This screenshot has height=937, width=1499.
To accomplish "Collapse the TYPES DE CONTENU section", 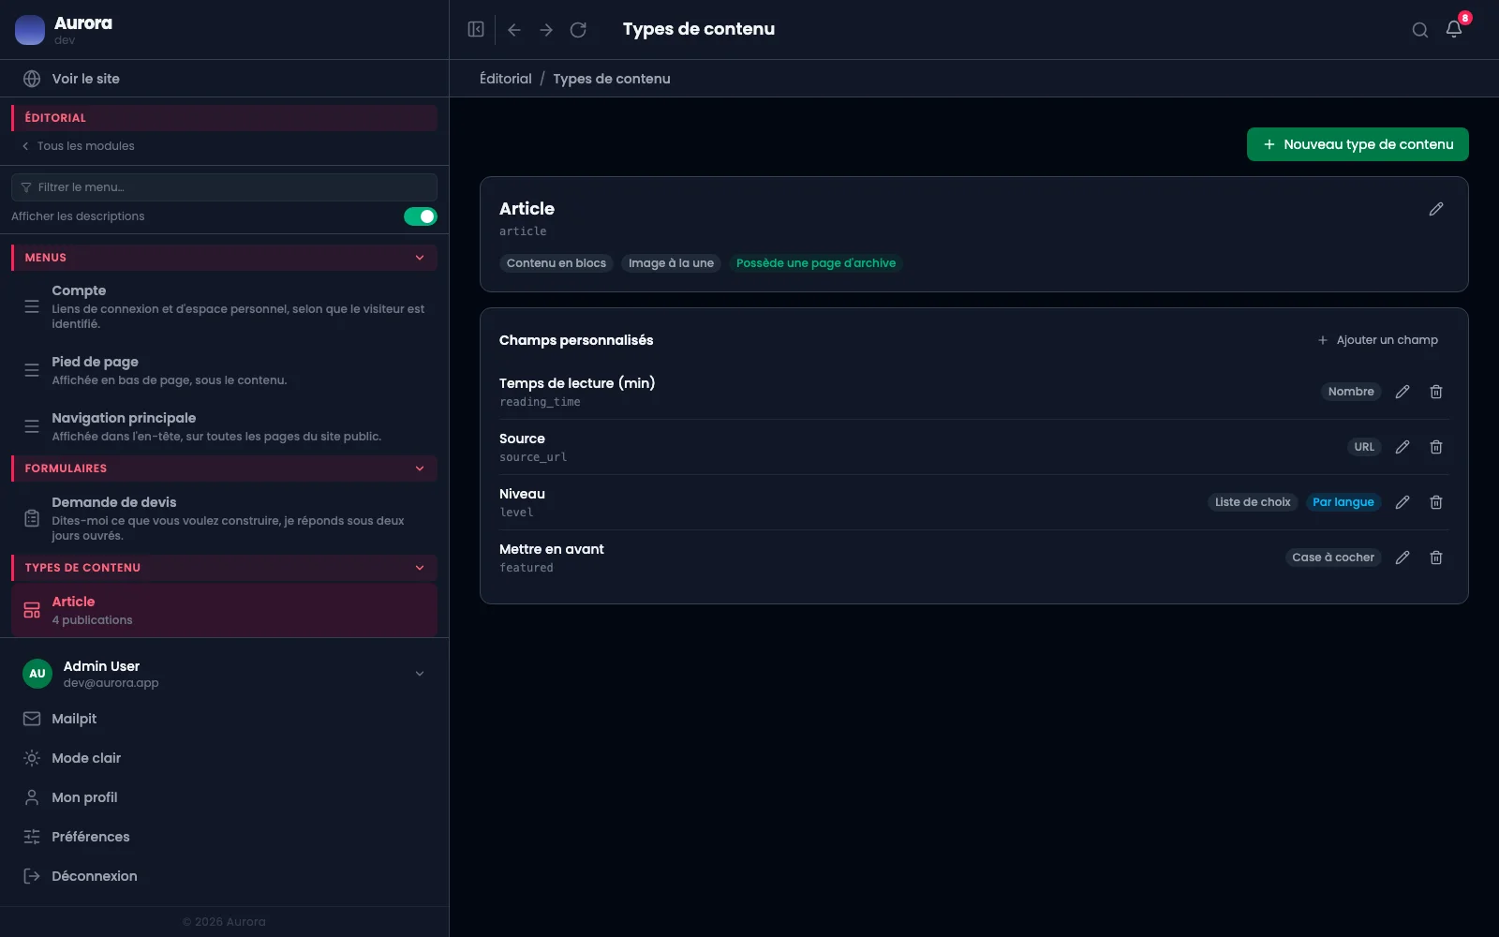I will pyautogui.click(x=420, y=568).
